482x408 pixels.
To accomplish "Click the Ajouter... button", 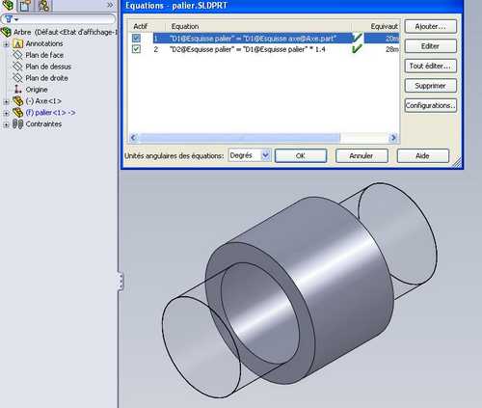I will [x=430, y=26].
